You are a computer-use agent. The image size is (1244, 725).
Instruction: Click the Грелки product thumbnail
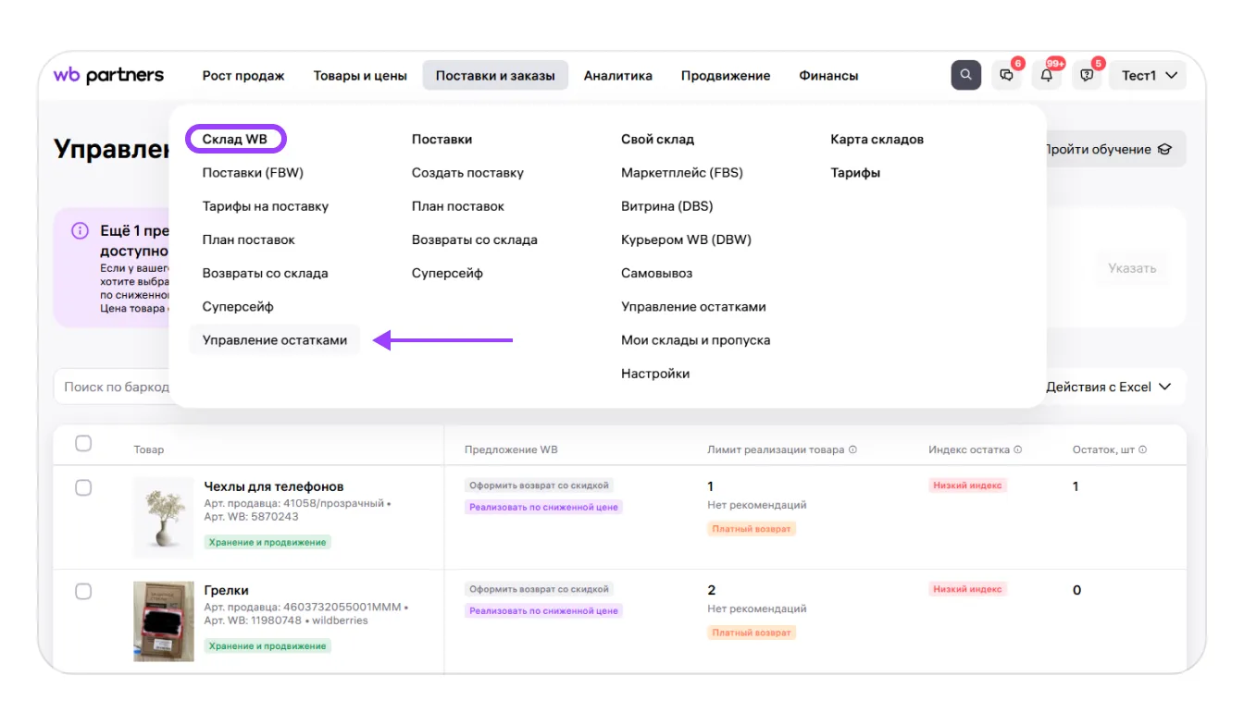click(x=164, y=621)
